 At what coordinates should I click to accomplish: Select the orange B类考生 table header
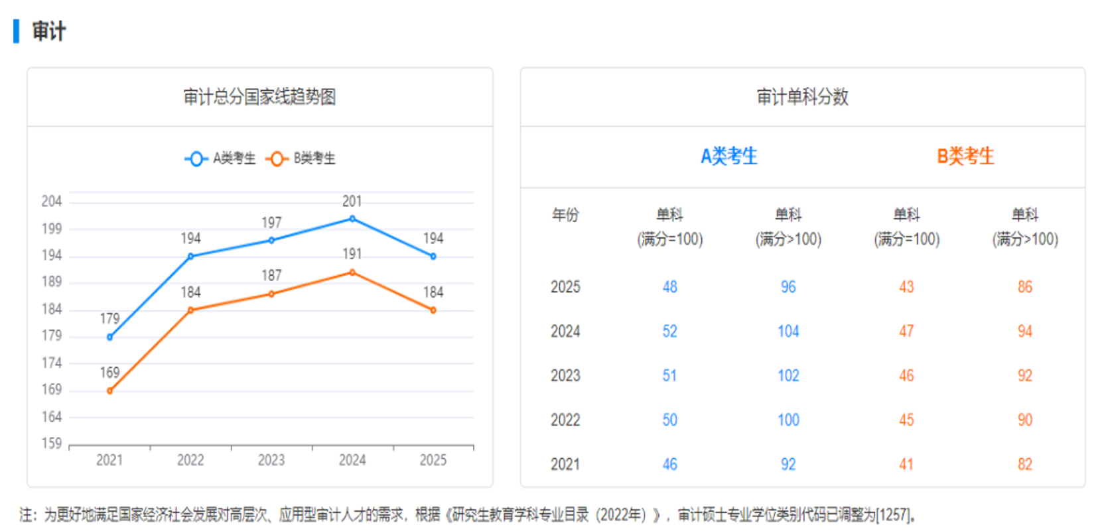pyautogui.click(x=965, y=156)
